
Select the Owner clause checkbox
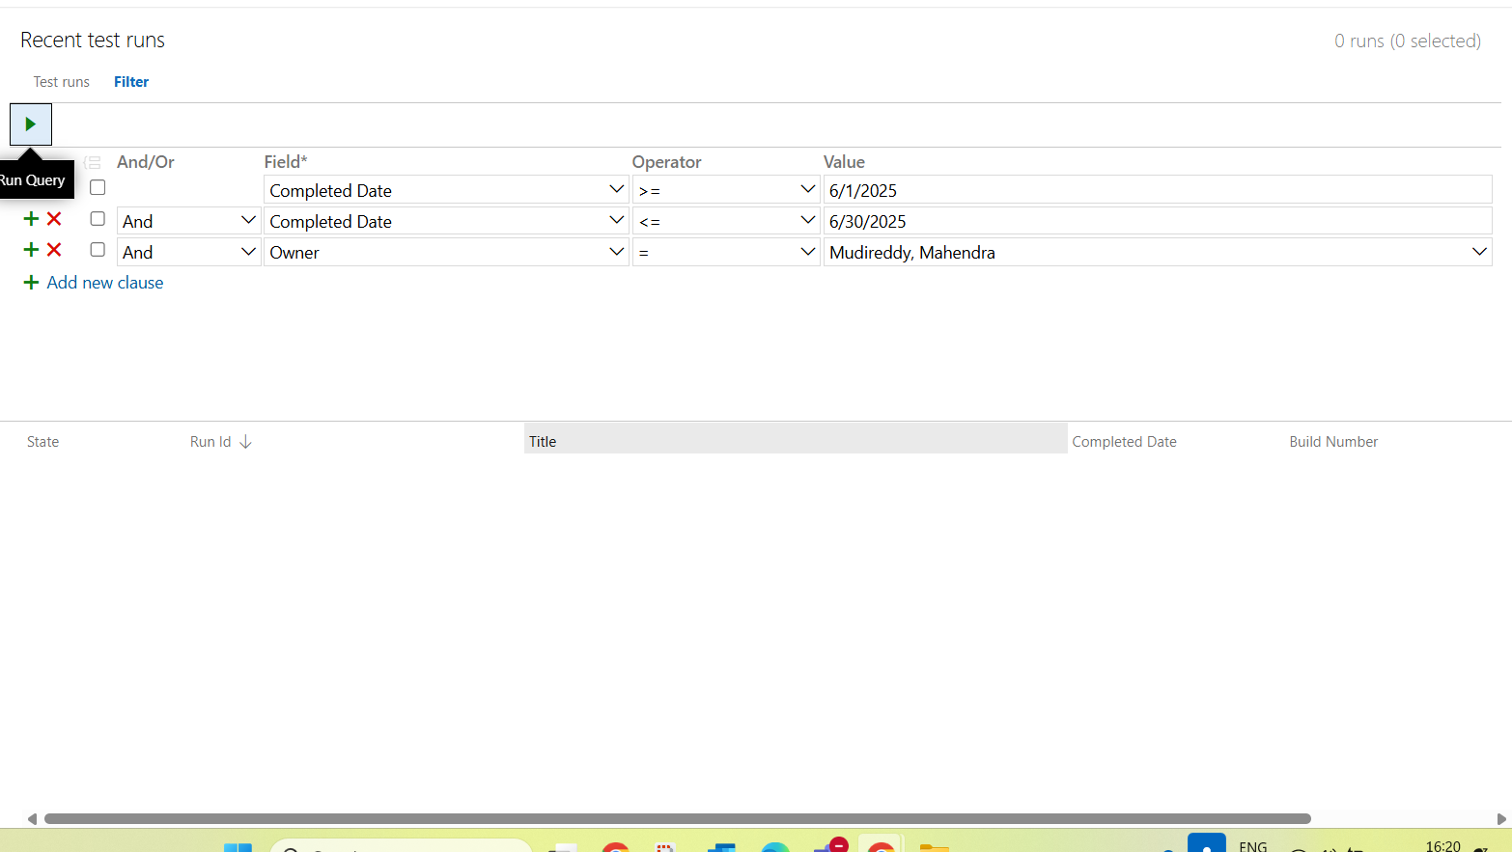[x=98, y=250]
